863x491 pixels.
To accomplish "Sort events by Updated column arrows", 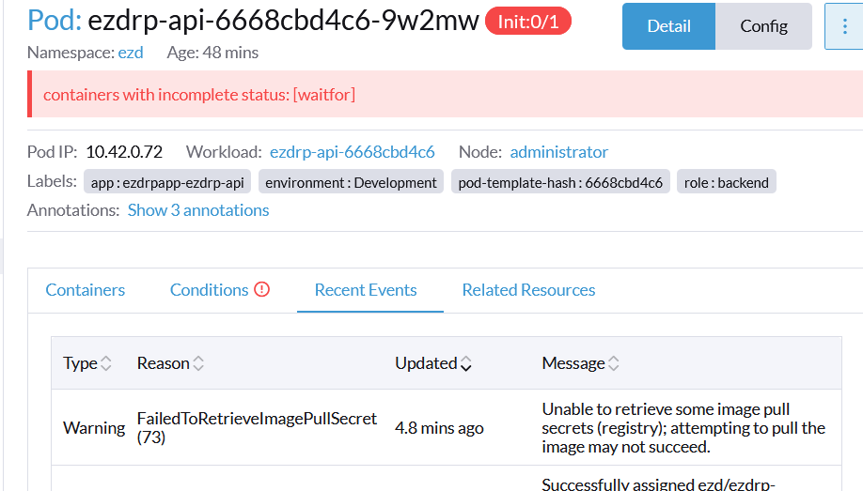I will point(466,363).
